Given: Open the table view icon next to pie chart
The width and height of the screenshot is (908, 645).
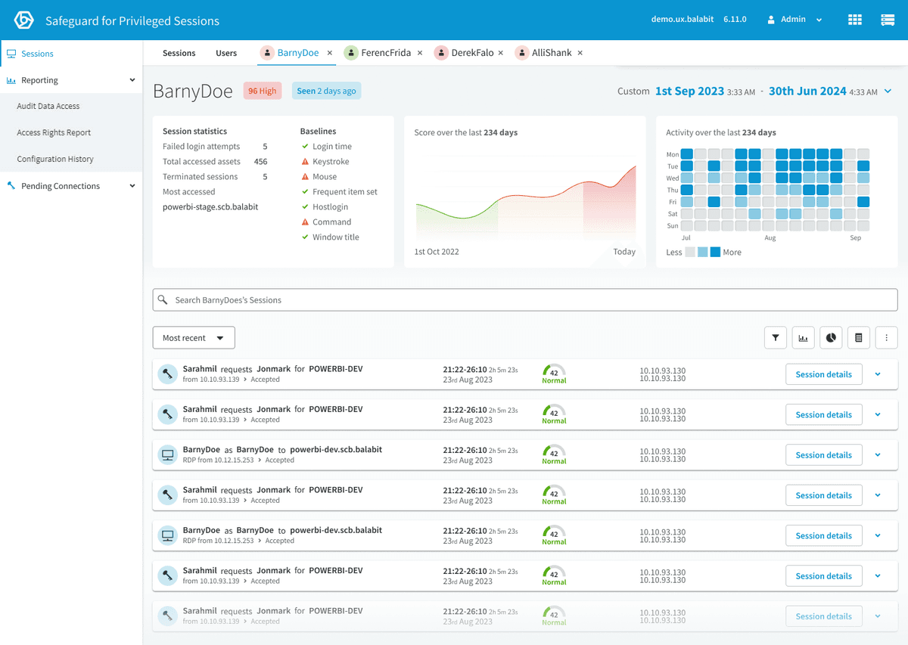Looking at the screenshot, I should 859,337.
